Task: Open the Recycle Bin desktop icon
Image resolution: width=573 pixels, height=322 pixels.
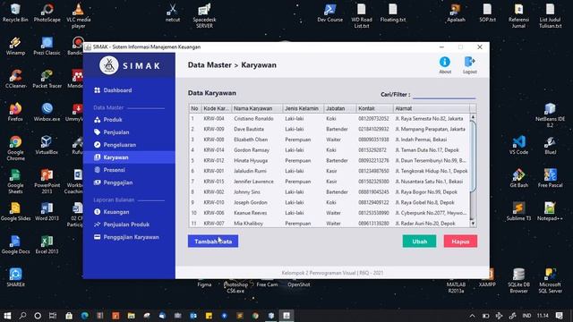Action: tap(15, 13)
